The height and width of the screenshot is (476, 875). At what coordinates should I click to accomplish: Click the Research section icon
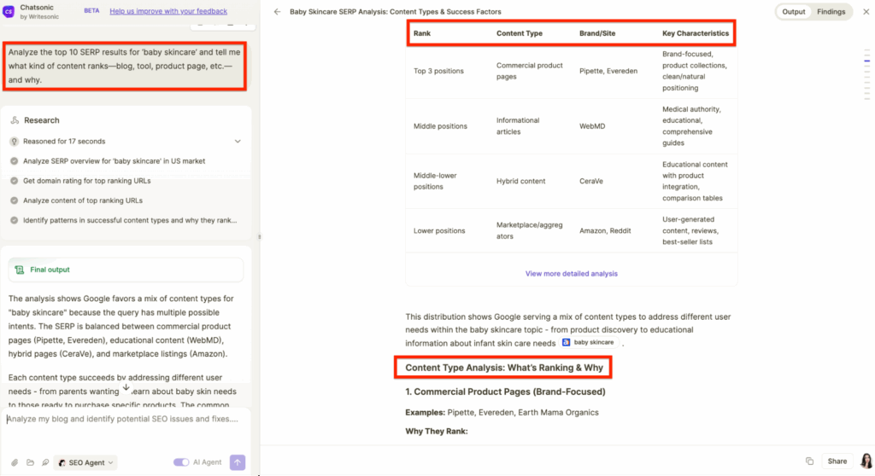pos(15,120)
